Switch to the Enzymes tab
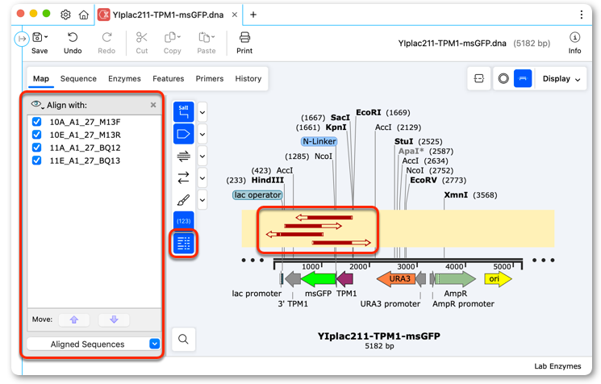Viewport: 601px width, 384px height. point(124,78)
